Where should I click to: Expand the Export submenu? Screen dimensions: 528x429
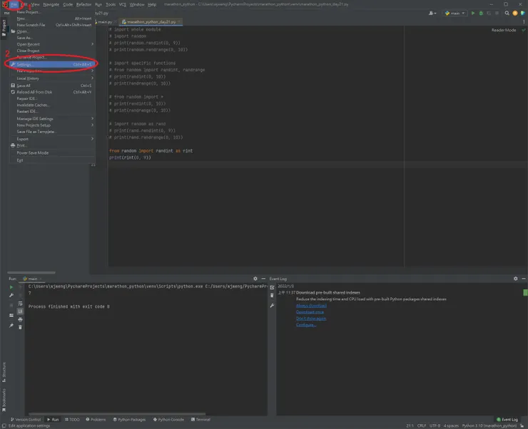pos(23,139)
